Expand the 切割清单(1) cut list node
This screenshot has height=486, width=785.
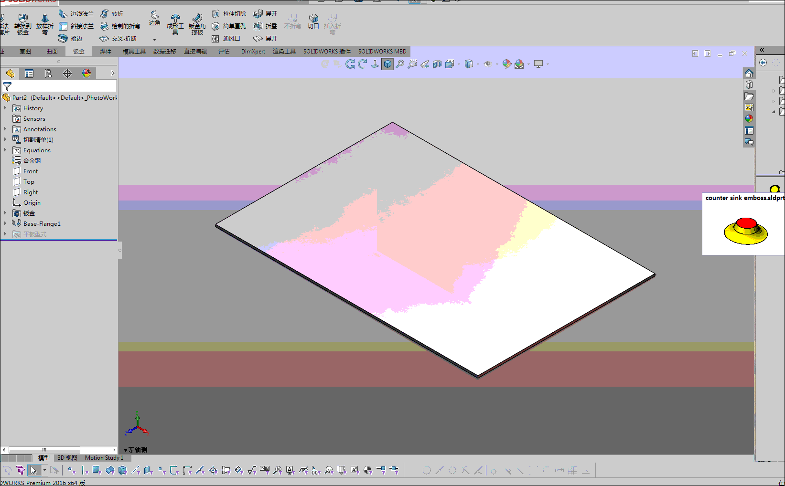(5, 140)
